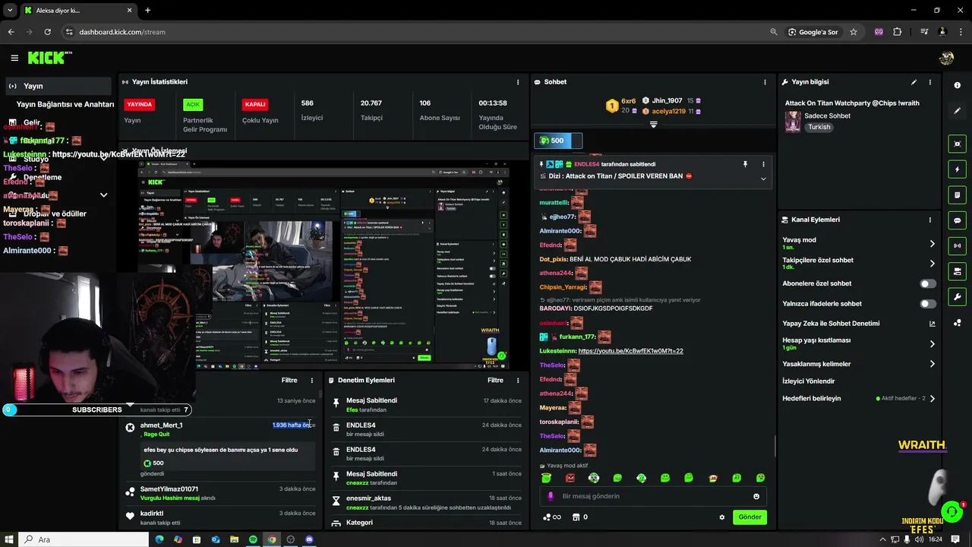Open Yayın bilgisi three-dot menu

click(x=929, y=82)
